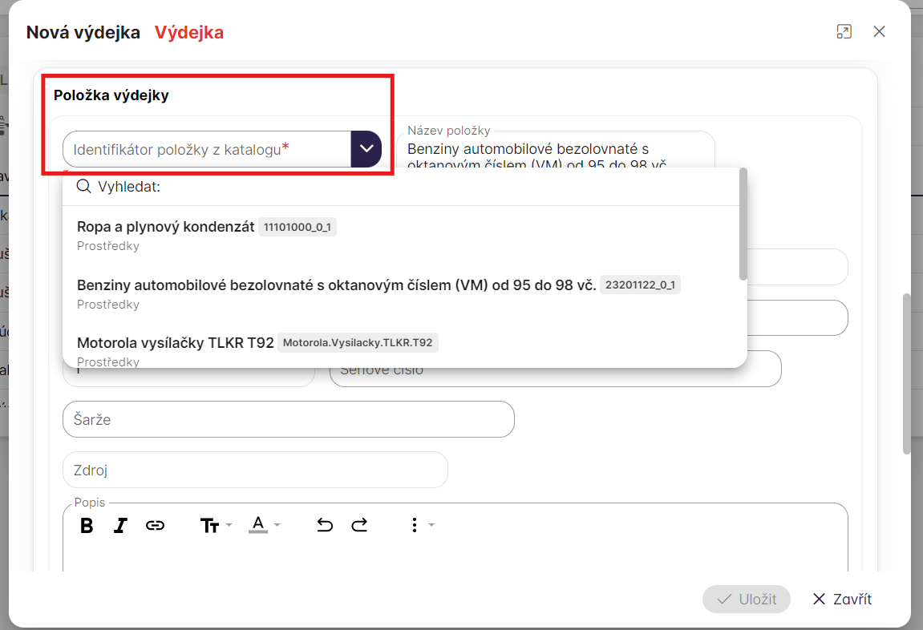Toggle italic formatting in Popis editor
Viewport: 923px width, 630px height.
click(120, 526)
